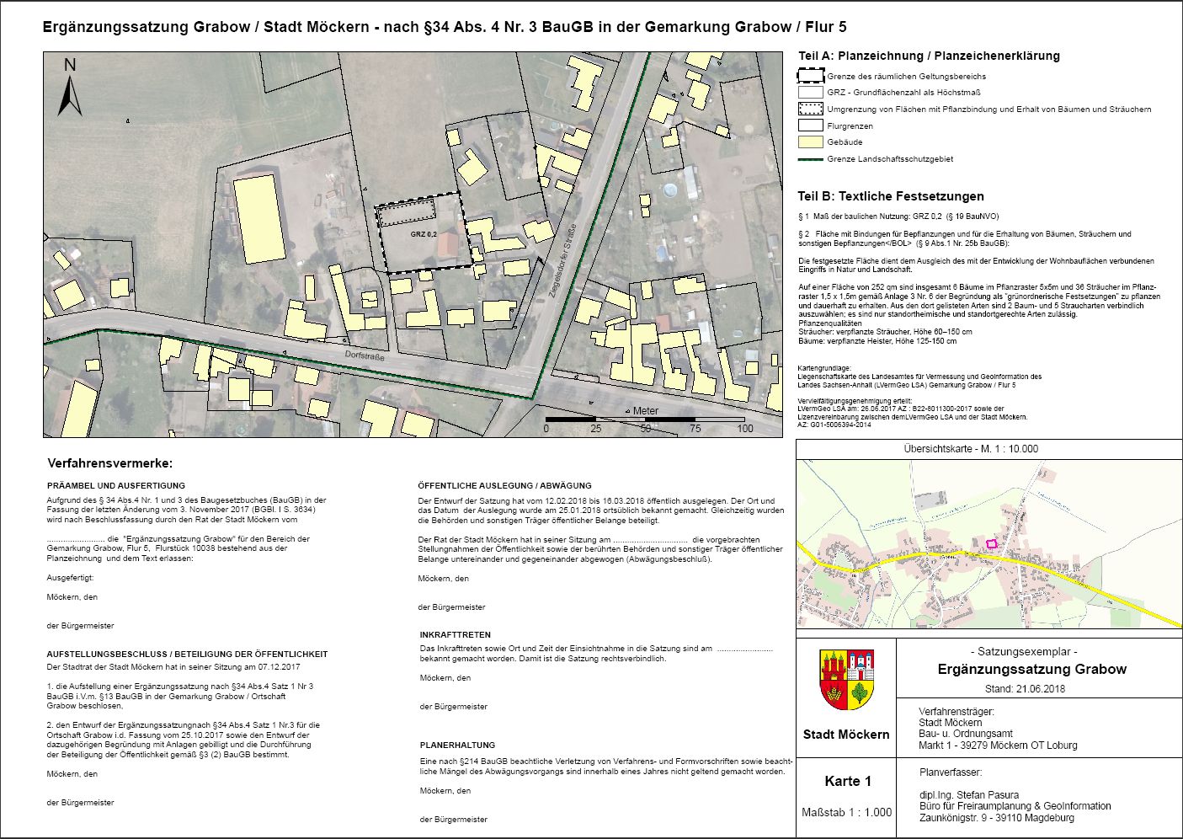The image size is (1183, 839).
Task: Click the GRZ Grundflächenzahl legend box
Action: (x=810, y=93)
